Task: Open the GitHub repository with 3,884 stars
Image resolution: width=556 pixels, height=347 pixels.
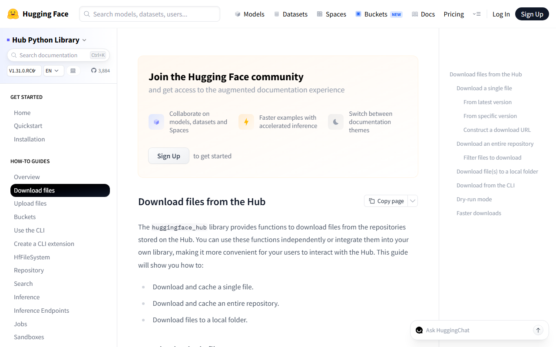Action: click(x=100, y=71)
